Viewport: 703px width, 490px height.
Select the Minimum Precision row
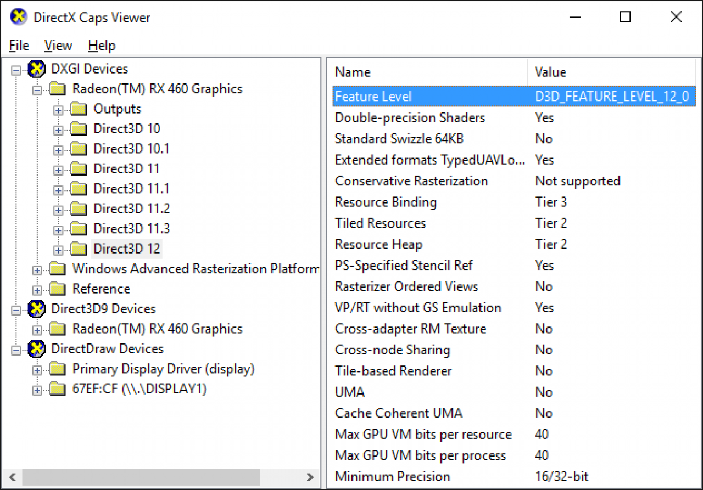pos(515,477)
